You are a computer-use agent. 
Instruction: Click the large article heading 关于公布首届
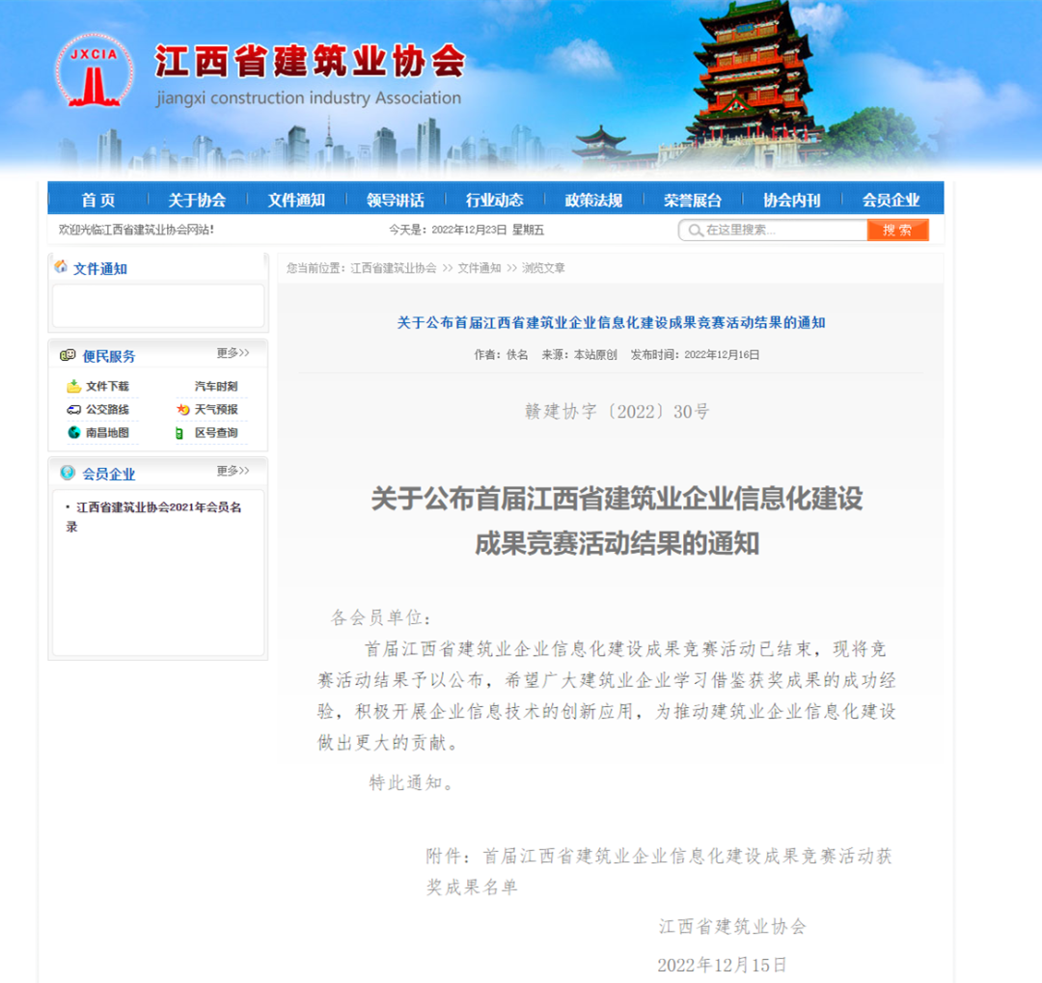click(x=617, y=521)
